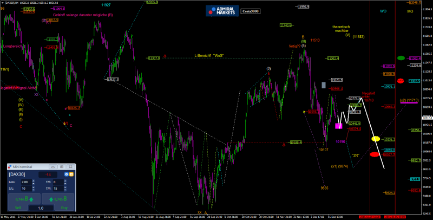
Task: Click the Mini terminal logo icon
Action: coord(11,167)
